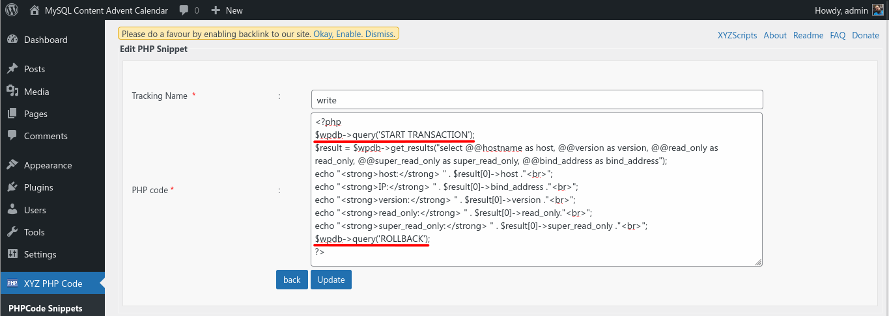The height and width of the screenshot is (316, 889).
Task: Click inside the PHP code textarea
Action: tap(537, 189)
